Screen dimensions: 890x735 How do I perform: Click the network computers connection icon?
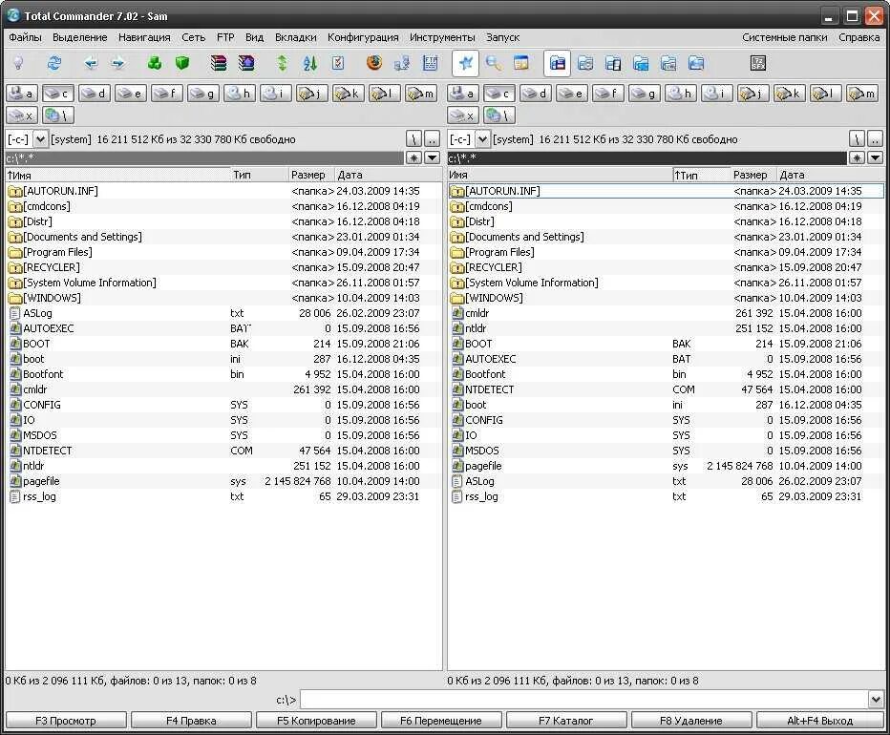coord(402,63)
